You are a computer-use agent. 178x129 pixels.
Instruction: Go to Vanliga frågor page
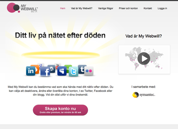pyautogui.click(x=106, y=9)
